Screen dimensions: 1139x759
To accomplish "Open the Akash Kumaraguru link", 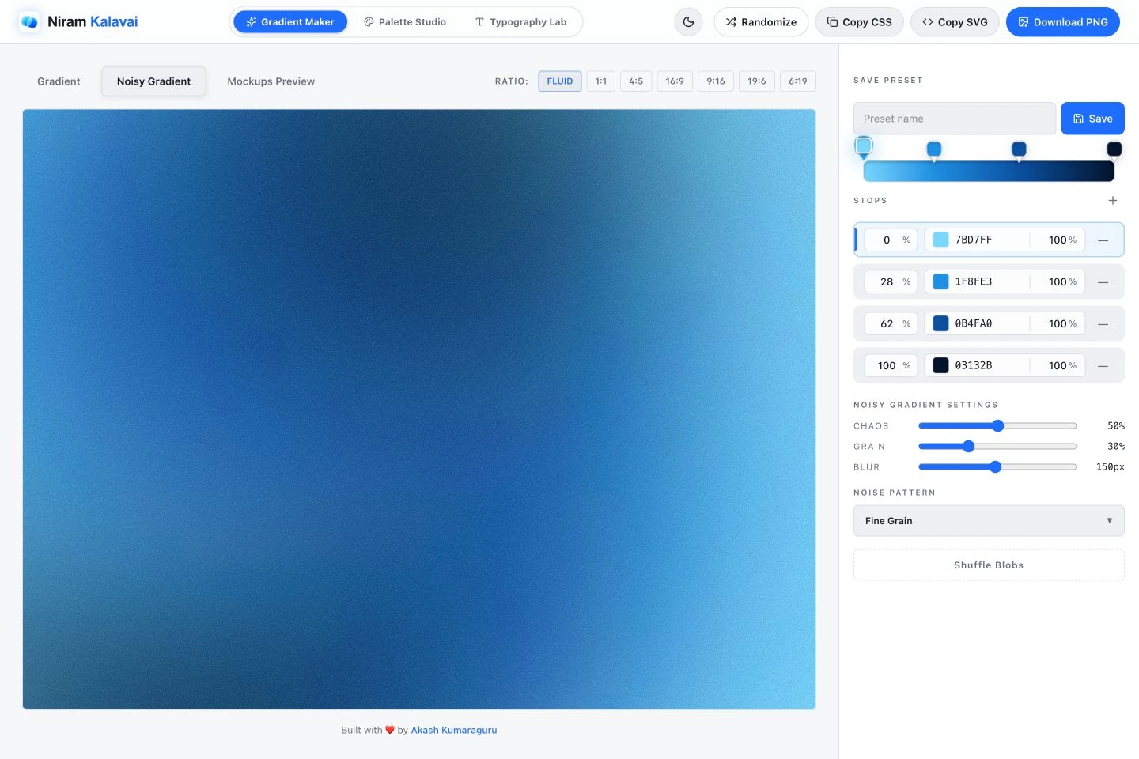I will point(454,730).
